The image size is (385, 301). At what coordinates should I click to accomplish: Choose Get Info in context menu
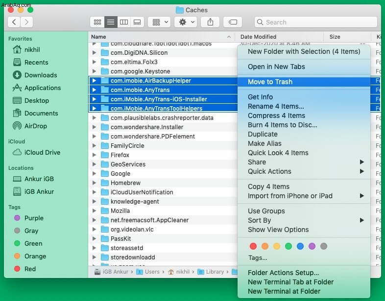click(304, 97)
